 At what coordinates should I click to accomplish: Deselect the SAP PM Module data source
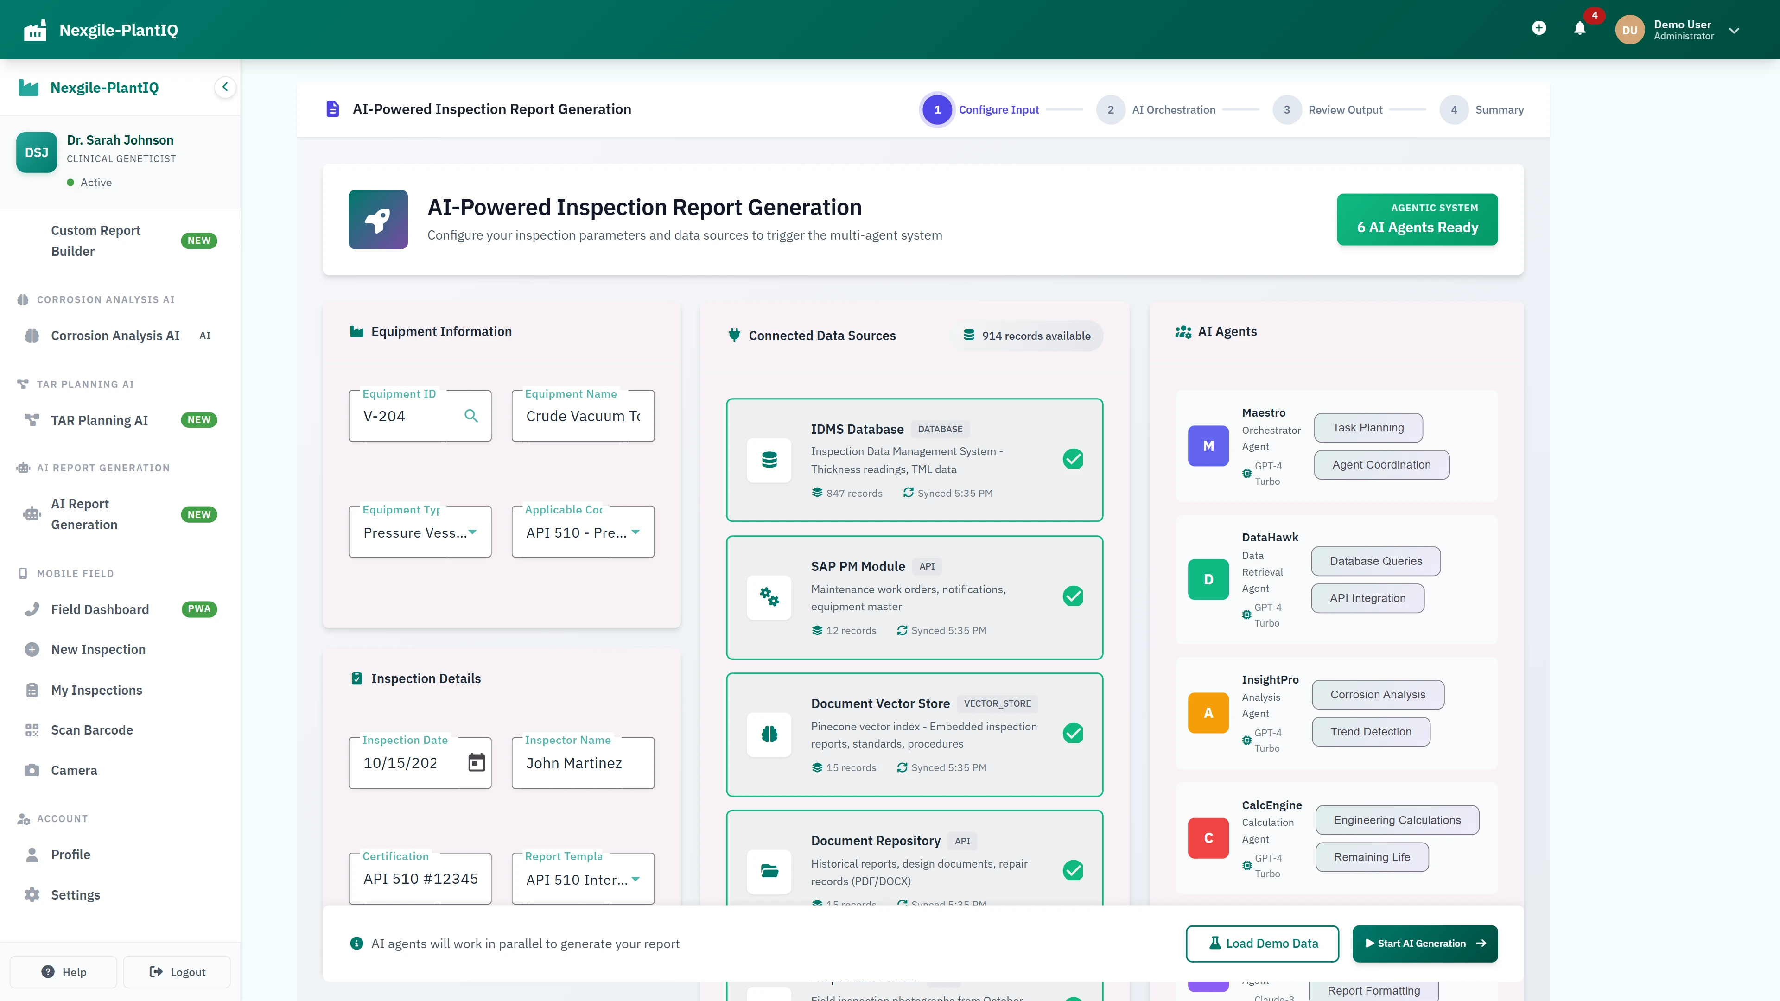(x=1073, y=596)
